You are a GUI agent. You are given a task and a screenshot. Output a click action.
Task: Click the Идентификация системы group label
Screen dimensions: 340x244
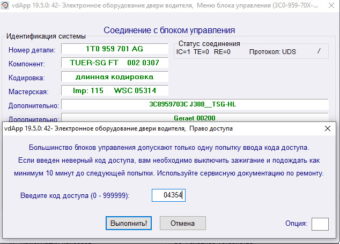point(46,36)
